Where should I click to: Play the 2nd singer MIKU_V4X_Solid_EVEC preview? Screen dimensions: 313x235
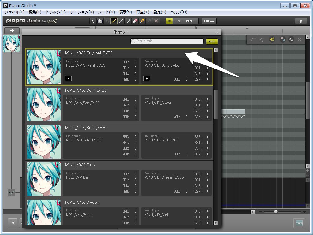tap(147, 79)
